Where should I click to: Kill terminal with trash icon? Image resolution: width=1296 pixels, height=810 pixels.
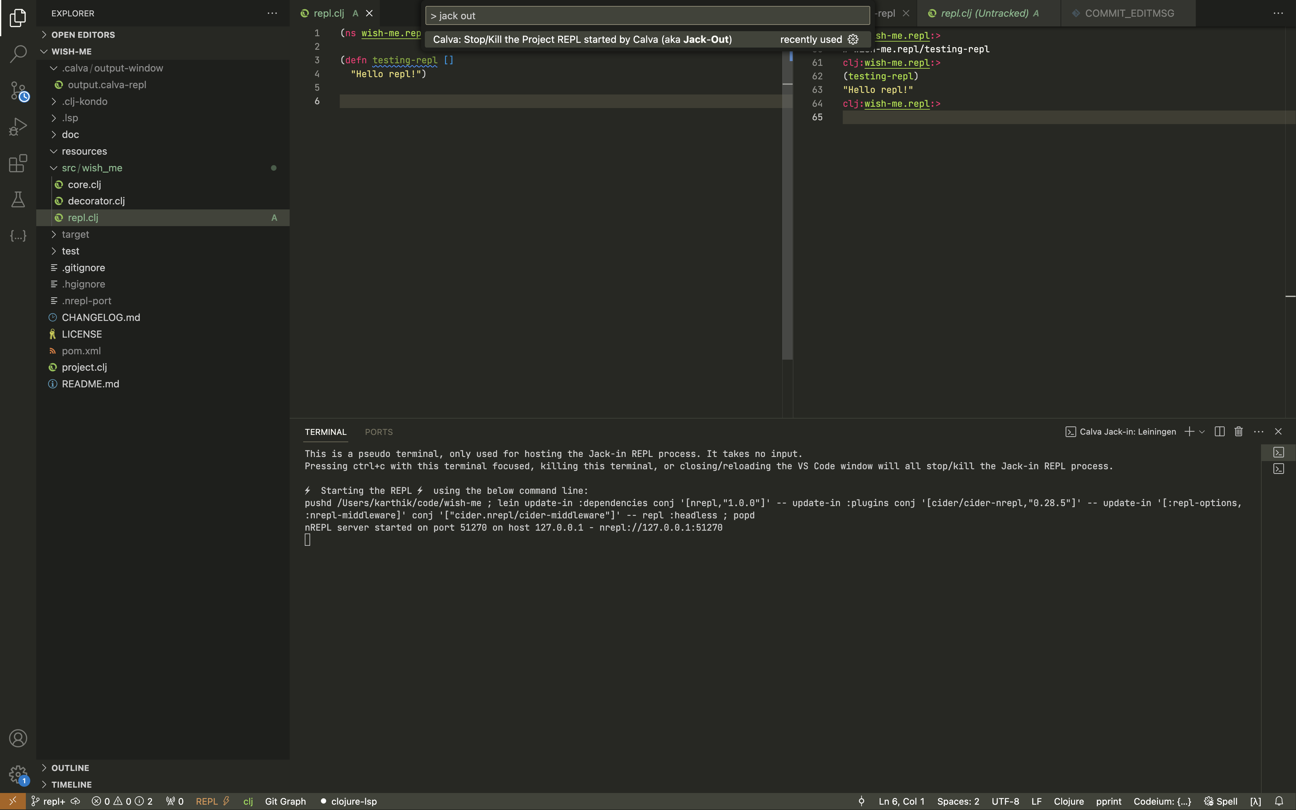pyautogui.click(x=1239, y=432)
